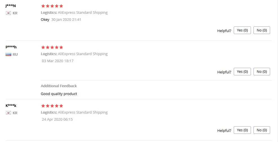Select reviewer name J***N
Image resolution: width=278 pixels, height=142 pixels.
[x=10, y=6]
